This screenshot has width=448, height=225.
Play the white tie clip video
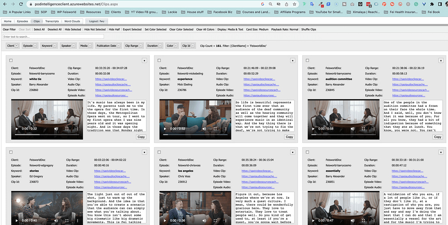click(x=17, y=129)
